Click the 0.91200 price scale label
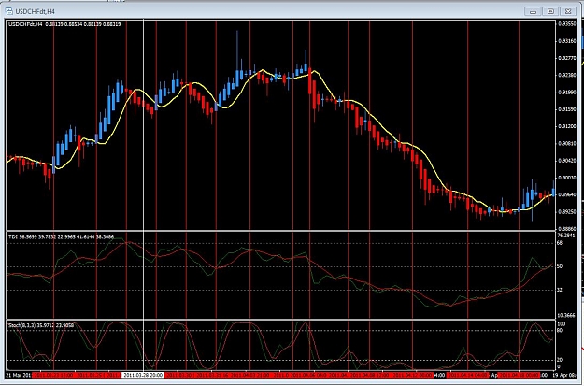 567,126
